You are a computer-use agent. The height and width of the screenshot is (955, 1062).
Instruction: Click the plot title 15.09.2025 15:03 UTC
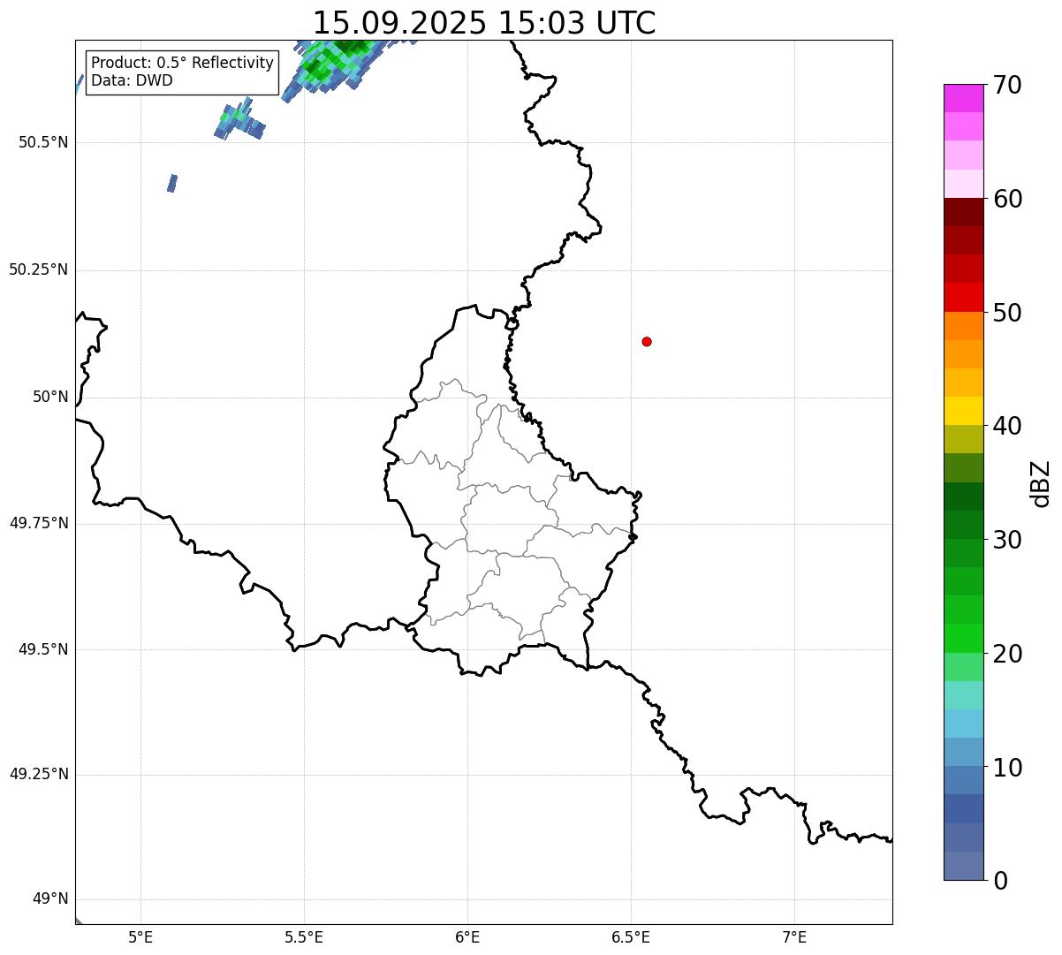point(484,22)
